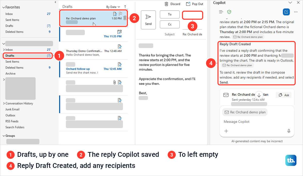Viewport: 303px width, 176px height.
Task: Click the Subject field showing Re: Orchard de
Action: point(192,34)
